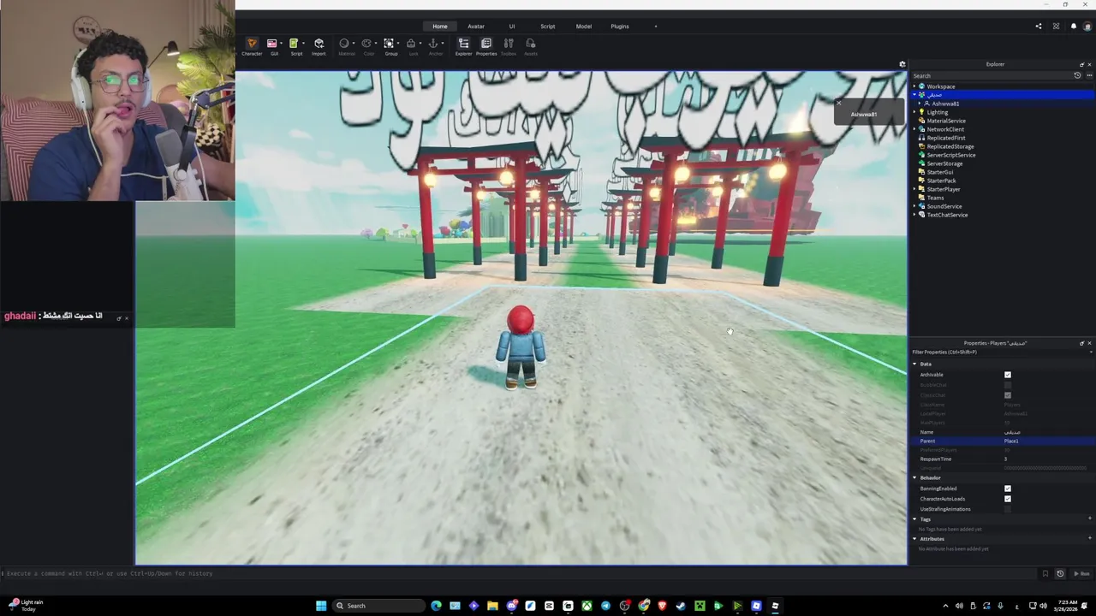Expand the Lighting tree node
1096x616 pixels.
[x=914, y=112]
